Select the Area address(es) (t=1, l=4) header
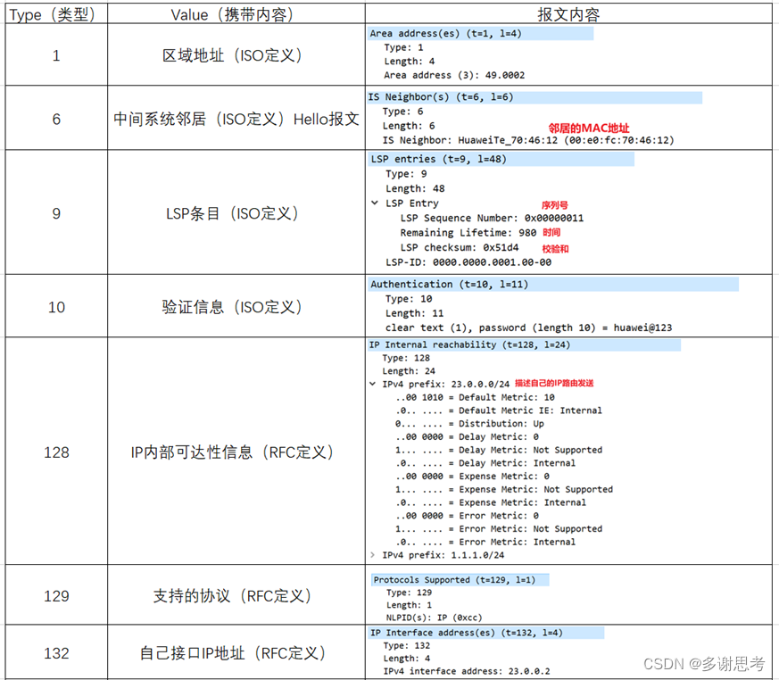 click(480, 33)
